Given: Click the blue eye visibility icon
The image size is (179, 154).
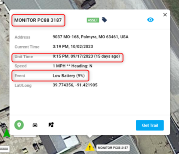Looking at the screenshot, I should pyautogui.click(x=150, y=20).
